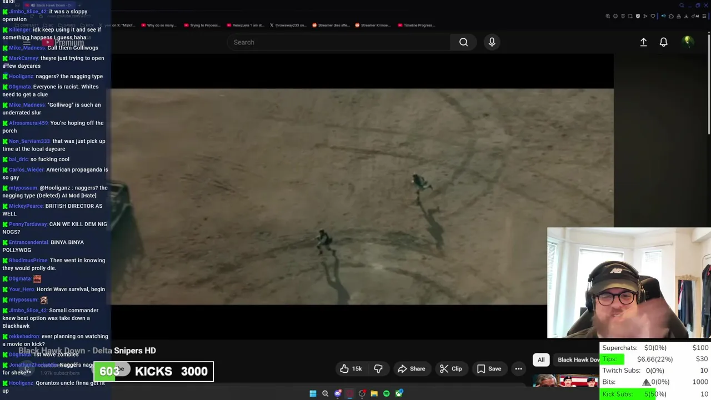Open File Explorer from the taskbar
The image size is (711, 400).
pos(374,393)
